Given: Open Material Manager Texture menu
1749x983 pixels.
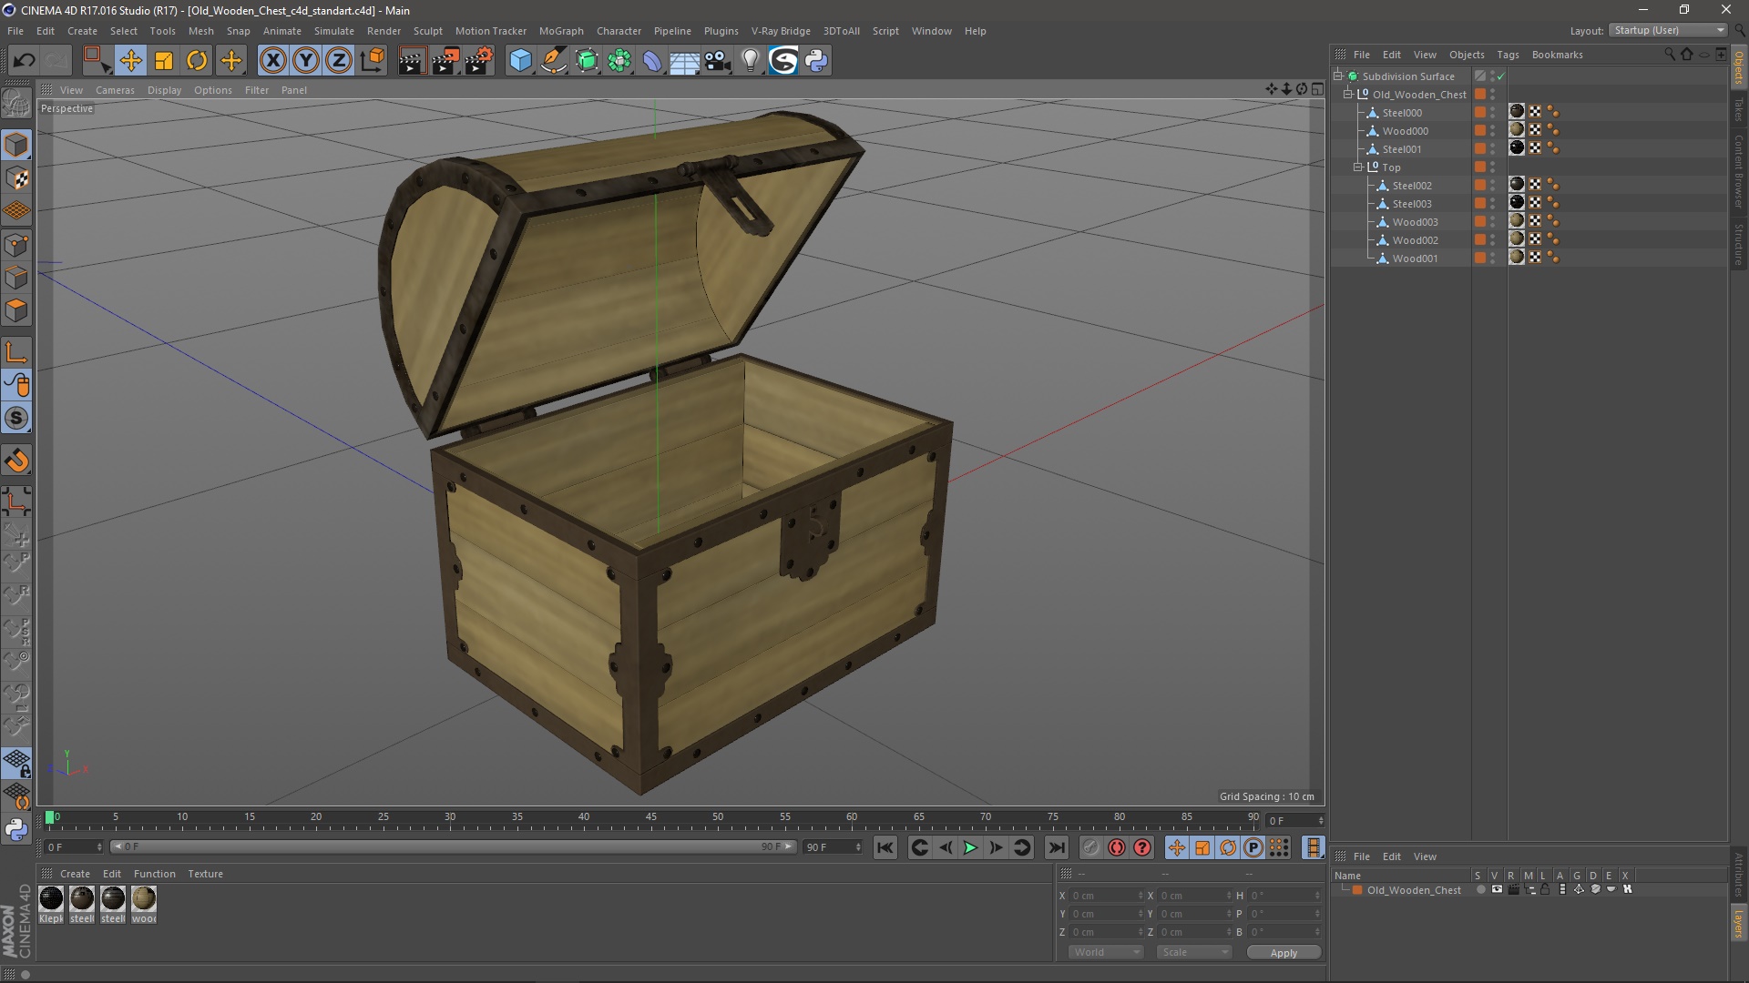Looking at the screenshot, I should (x=205, y=874).
